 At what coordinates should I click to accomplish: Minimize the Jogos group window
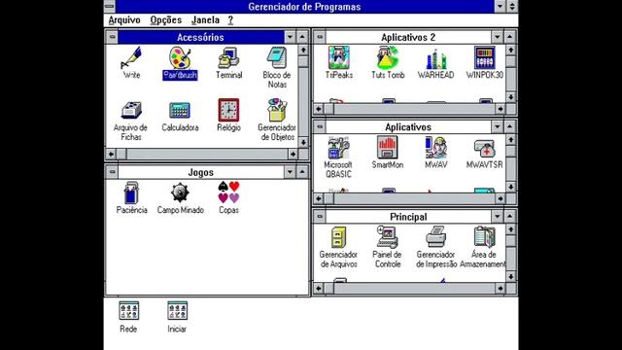pyautogui.click(x=290, y=172)
